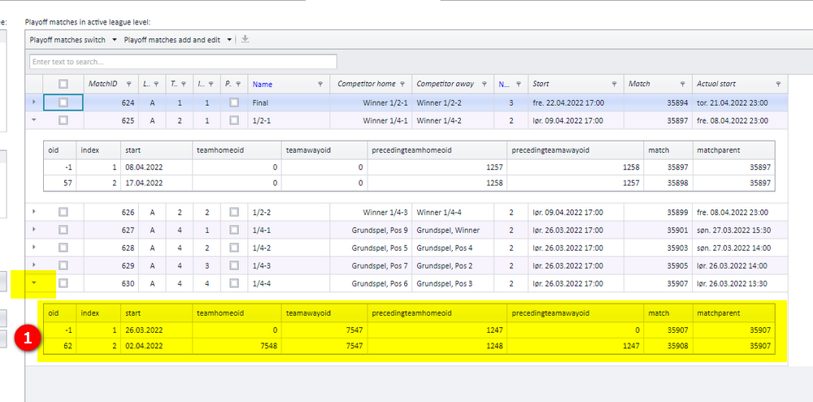Viewport: 813px width, 402px height.
Task: Expand details of match 627
Action: click(34, 229)
